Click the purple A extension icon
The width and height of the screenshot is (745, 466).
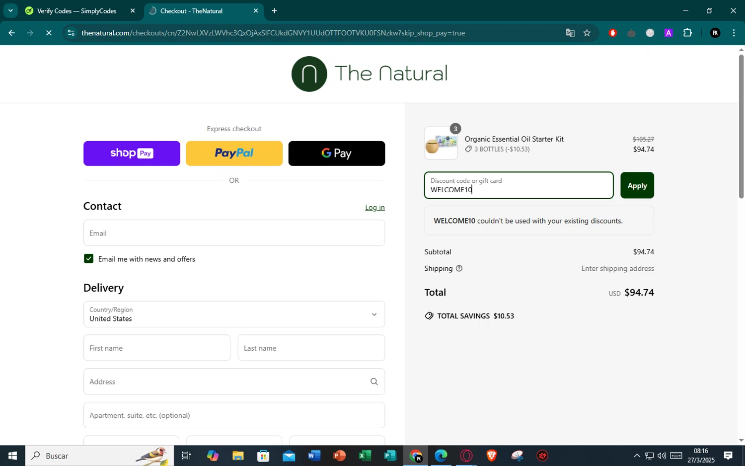(669, 33)
